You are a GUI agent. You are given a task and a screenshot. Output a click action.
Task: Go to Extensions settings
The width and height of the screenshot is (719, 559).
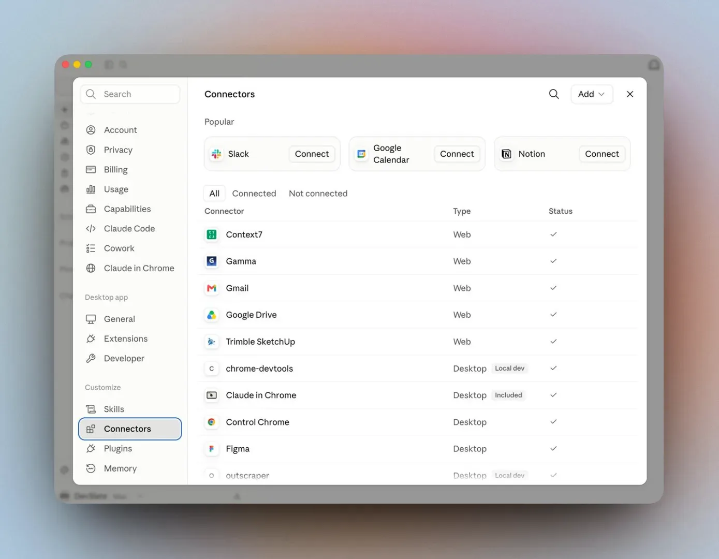pos(130,339)
